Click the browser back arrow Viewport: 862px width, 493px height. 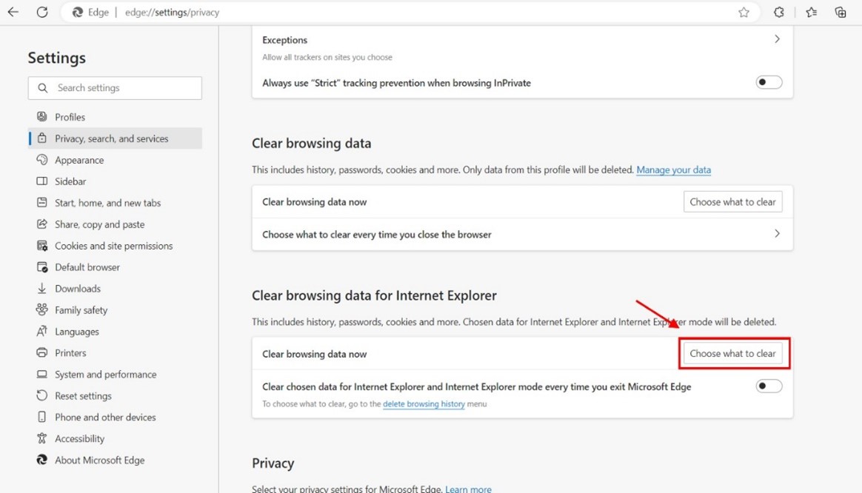(x=13, y=12)
